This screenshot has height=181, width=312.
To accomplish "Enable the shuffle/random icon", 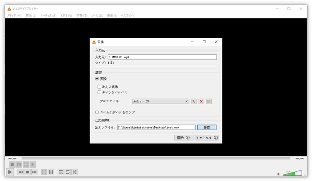I will [x=74, y=172].
